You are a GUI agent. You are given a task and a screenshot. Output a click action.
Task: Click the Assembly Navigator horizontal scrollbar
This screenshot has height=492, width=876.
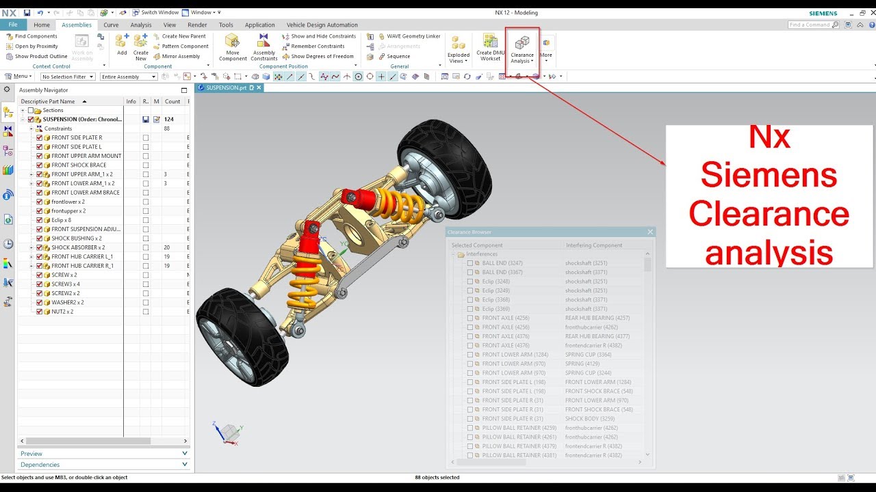tap(87, 441)
